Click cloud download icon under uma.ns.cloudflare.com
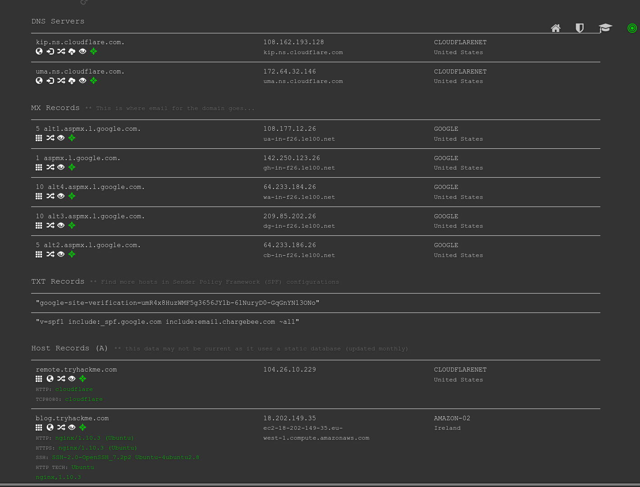Screen dimensions: 640x487 (72, 81)
